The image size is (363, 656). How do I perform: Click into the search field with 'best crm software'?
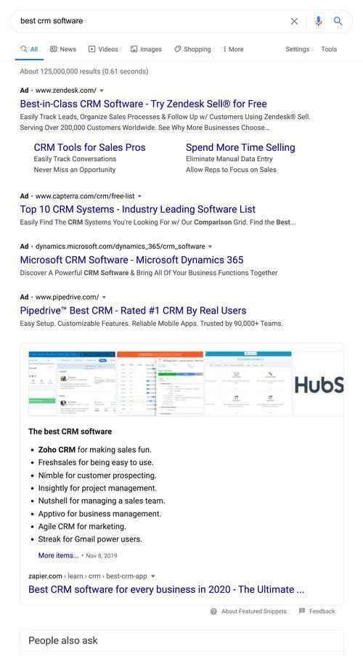tap(151, 21)
